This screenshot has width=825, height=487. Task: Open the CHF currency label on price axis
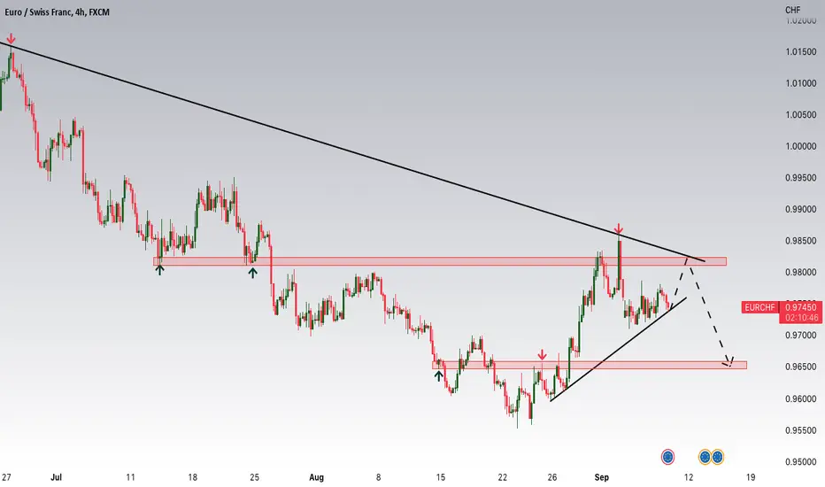(792, 10)
